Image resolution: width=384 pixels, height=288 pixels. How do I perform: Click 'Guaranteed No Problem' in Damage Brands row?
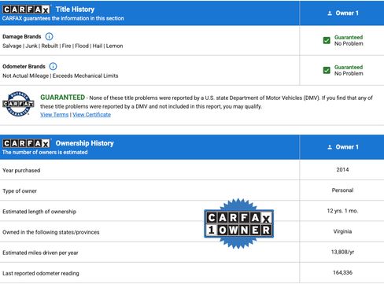pyautogui.click(x=349, y=40)
